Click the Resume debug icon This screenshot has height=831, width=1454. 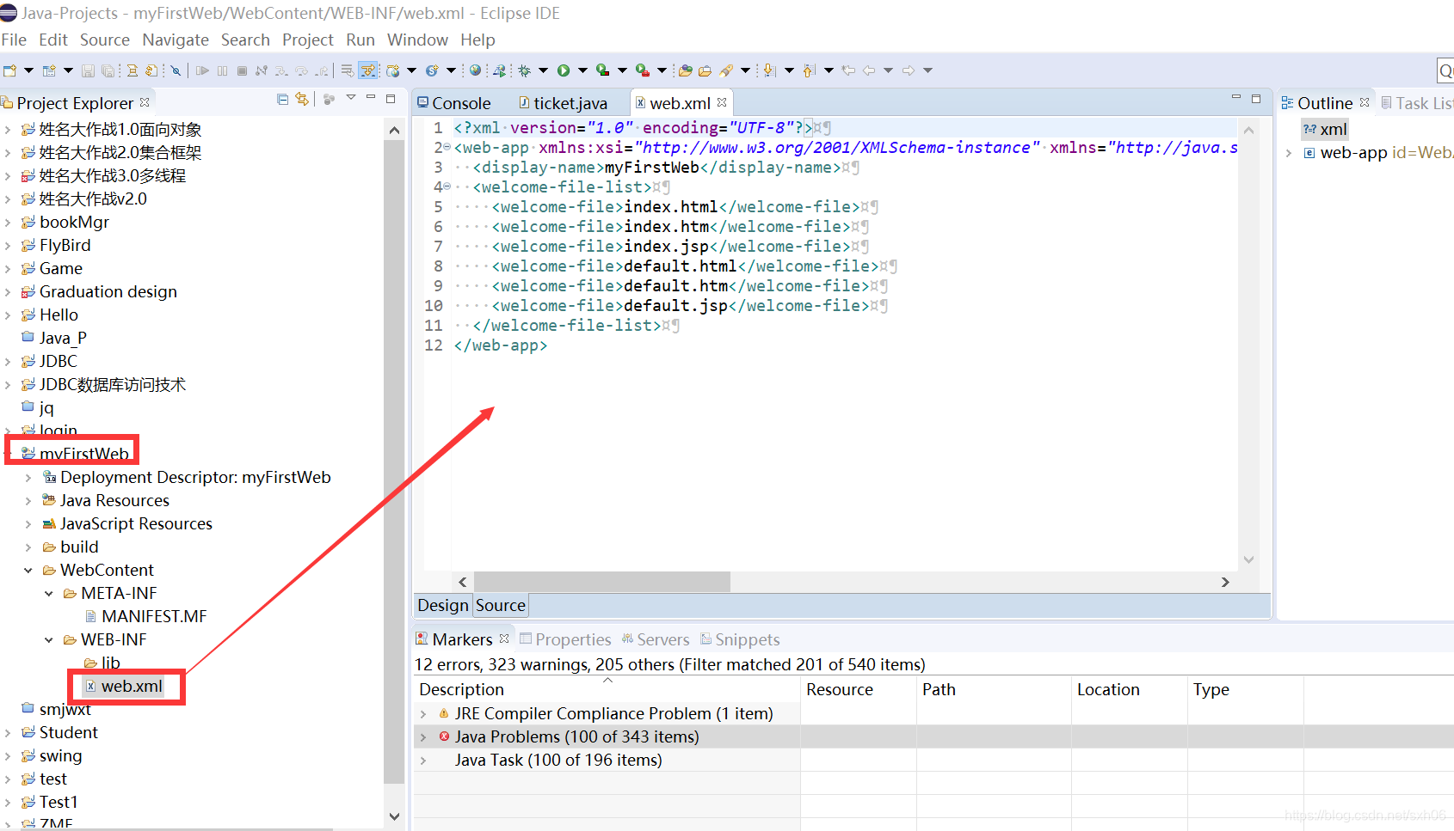[202, 70]
